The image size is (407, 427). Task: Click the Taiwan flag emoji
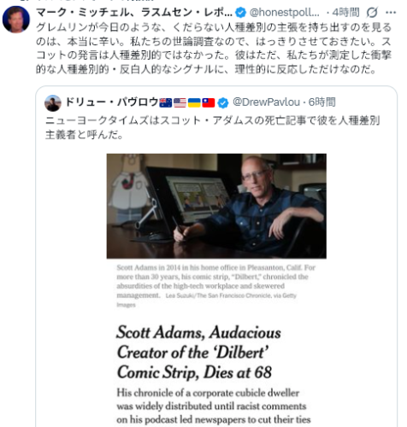[209, 102]
